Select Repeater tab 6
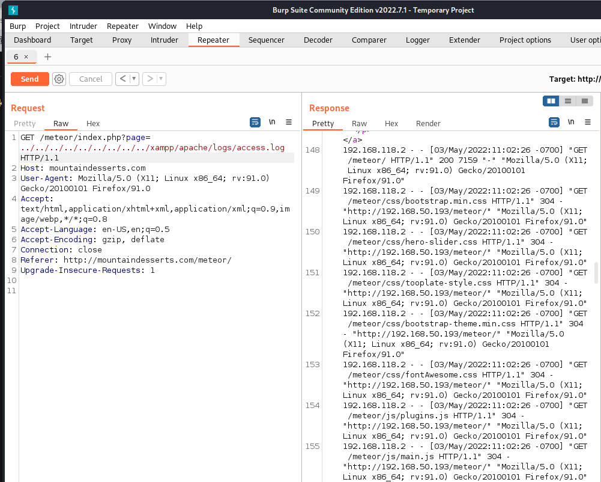Viewport: 601px width, 482px height. 16,57
